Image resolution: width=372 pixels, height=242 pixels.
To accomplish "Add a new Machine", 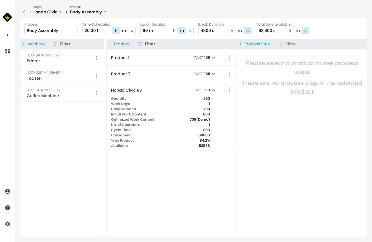I will click(33, 44).
